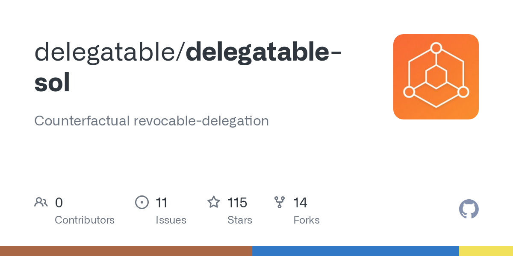Click the yellow language bar segment
Screen dimensions: 513x256
click(486, 251)
